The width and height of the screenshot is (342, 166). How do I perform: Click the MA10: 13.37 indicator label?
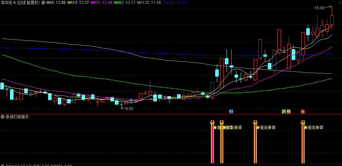[78, 3]
